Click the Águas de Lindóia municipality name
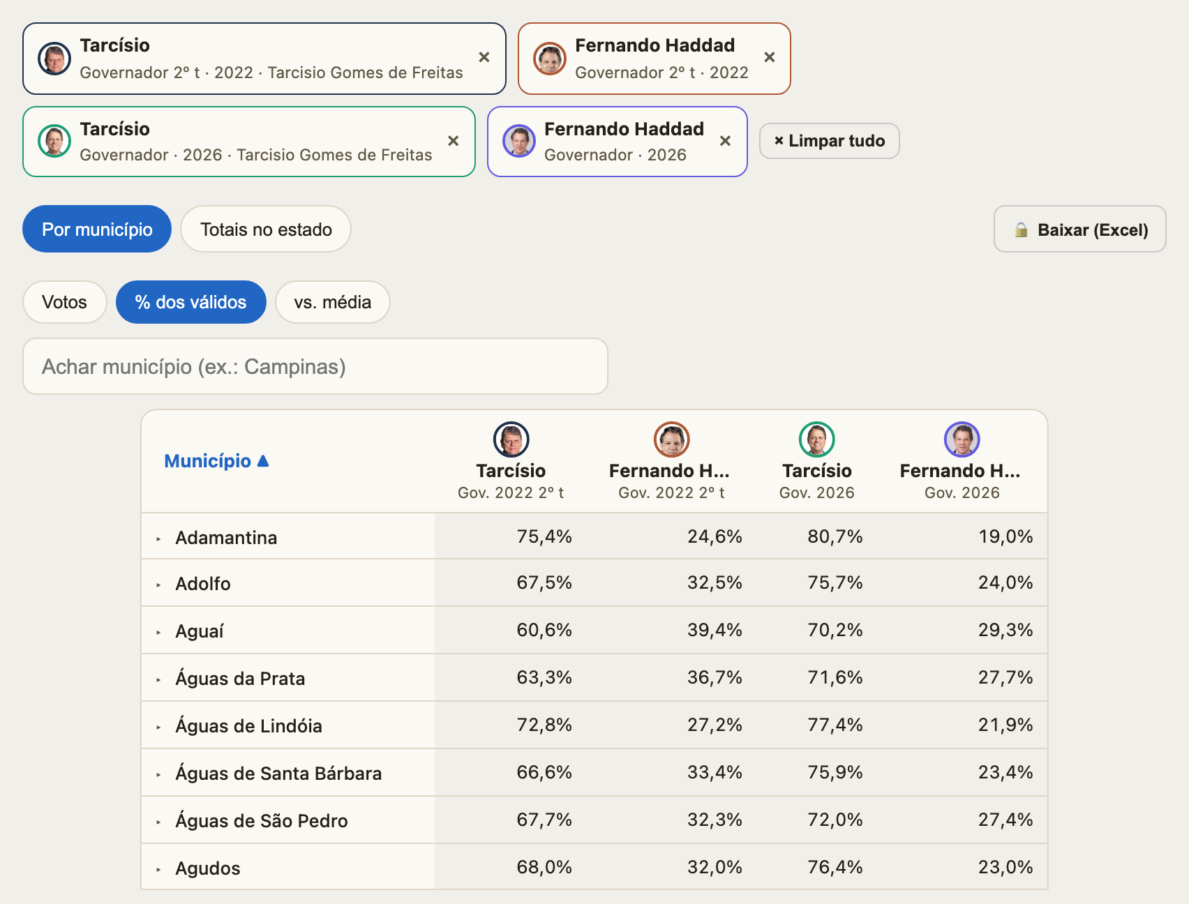Image resolution: width=1189 pixels, height=904 pixels. 248,725
